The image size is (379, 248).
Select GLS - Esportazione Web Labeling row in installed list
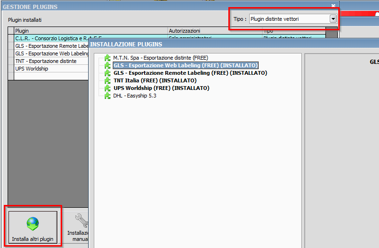coord(51,53)
